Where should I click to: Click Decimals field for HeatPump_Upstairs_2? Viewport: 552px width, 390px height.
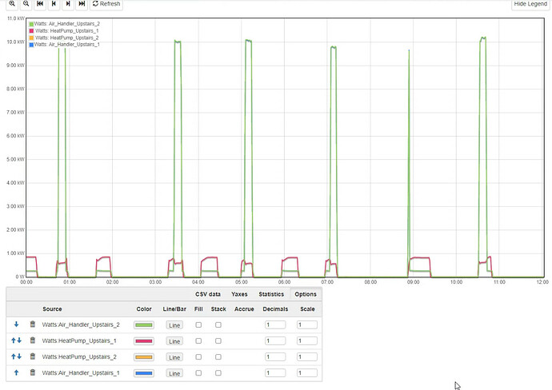click(275, 357)
